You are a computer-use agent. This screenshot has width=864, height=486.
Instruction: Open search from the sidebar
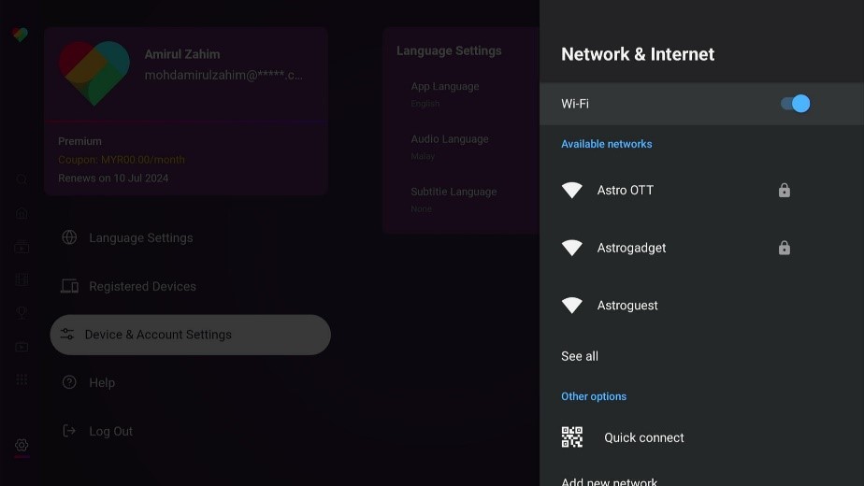[22, 179]
